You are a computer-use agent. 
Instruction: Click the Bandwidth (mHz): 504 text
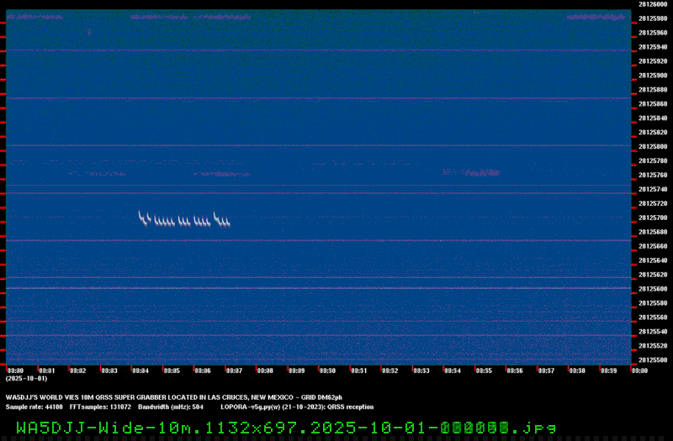(169, 406)
